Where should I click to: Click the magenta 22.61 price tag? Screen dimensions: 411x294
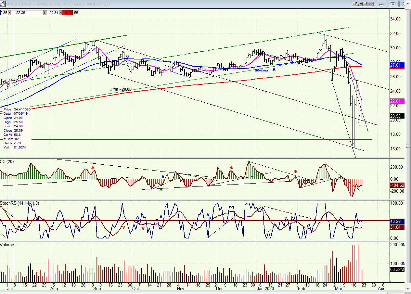[x=397, y=101]
